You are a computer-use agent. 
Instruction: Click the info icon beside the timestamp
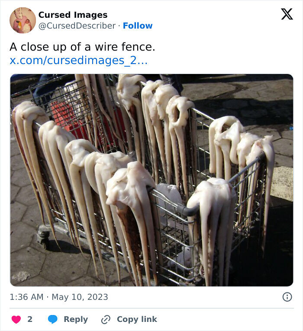287,297
